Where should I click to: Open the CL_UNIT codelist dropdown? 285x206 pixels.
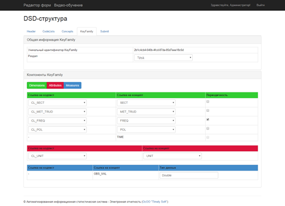57,156
